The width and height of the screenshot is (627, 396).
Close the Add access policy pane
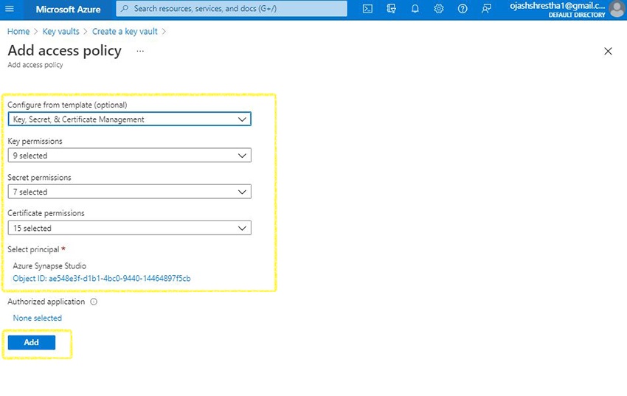tap(608, 51)
